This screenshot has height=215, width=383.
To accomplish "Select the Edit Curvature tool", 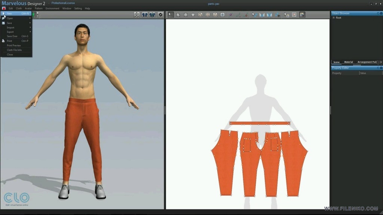I will click(x=238, y=15).
